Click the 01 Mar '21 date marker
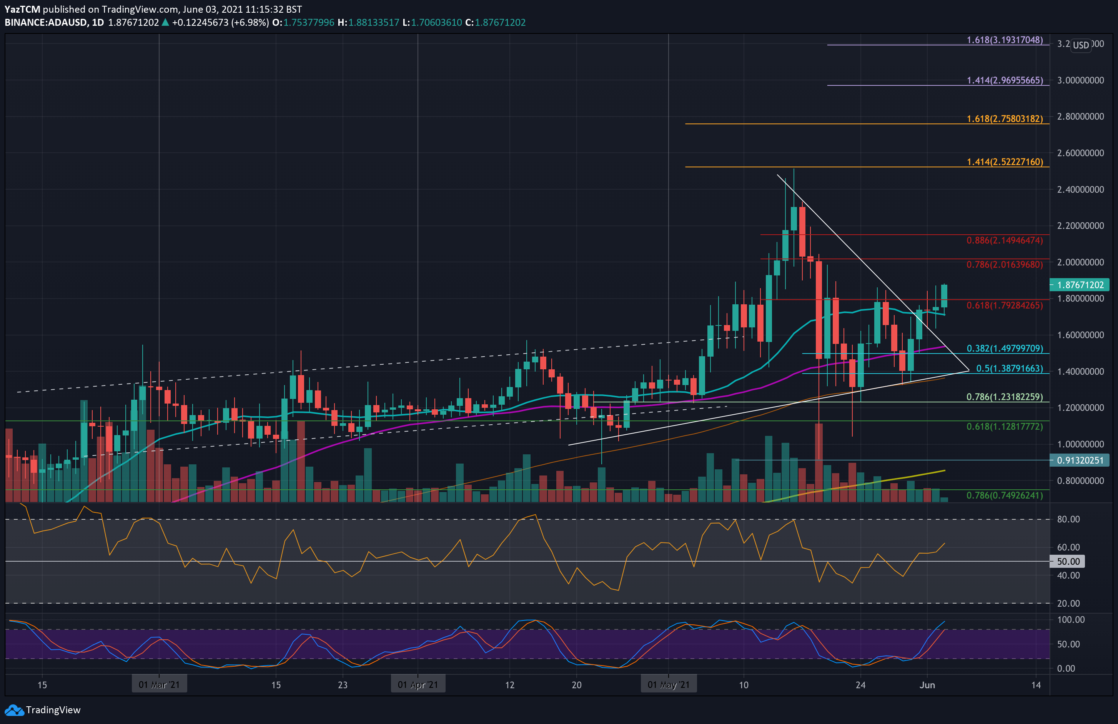Image resolution: width=1118 pixels, height=724 pixels. click(159, 684)
